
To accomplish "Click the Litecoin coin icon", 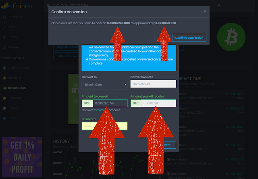I will [4, 108].
